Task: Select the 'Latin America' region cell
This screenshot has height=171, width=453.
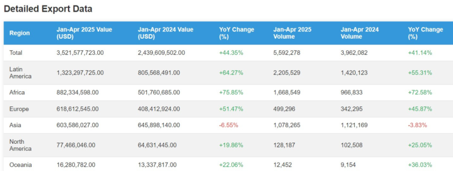Action: pyautogui.click(x=21, y=73)
